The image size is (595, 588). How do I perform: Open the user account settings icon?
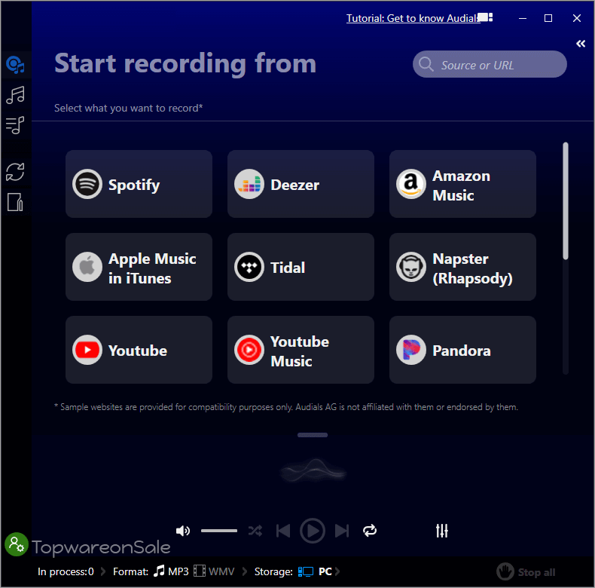[17, 544]
